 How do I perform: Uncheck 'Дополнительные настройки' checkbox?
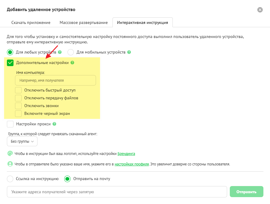click(10, 63)
